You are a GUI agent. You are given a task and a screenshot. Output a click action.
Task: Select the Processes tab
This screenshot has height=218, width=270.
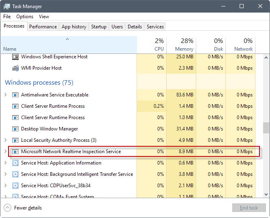(14, 26)
